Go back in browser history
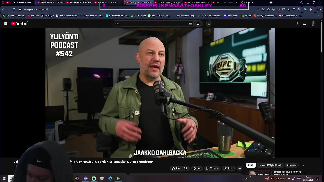Image resolution: width=324 pixels, height=182 pixels. (x=3, y=9)
